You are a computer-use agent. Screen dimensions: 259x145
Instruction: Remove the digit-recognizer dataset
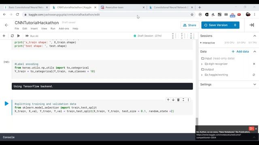(x=254, y=64)
